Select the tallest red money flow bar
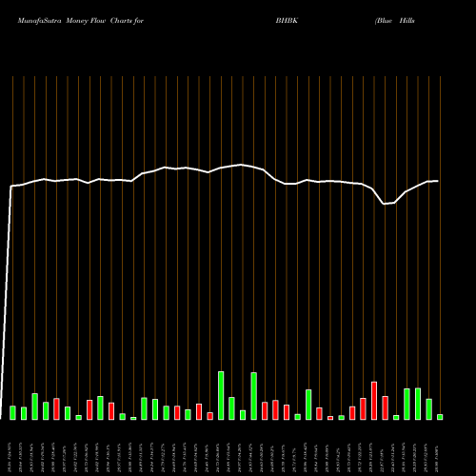This screenshot has height=476, width=476. click(374, 401)
